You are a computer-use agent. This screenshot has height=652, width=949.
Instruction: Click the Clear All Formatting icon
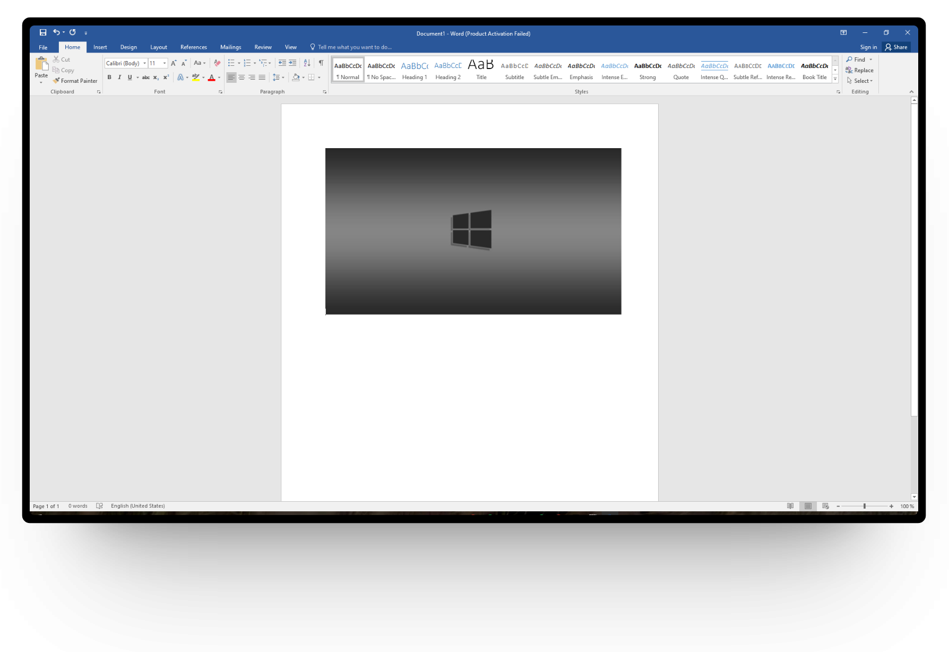click(x=217, y=63)
